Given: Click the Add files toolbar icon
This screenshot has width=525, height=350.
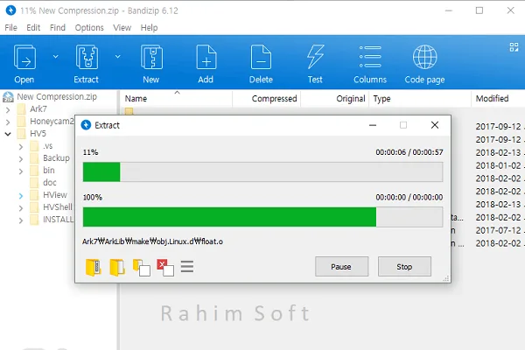Looking at the screenshot, I should click(206, 57).
